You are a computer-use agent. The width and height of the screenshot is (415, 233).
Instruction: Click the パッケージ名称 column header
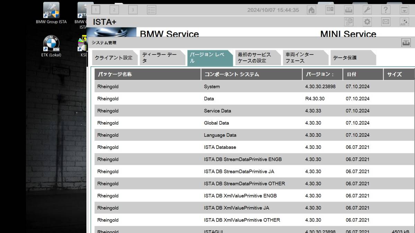pyautogui.click(x=148, y=74)
